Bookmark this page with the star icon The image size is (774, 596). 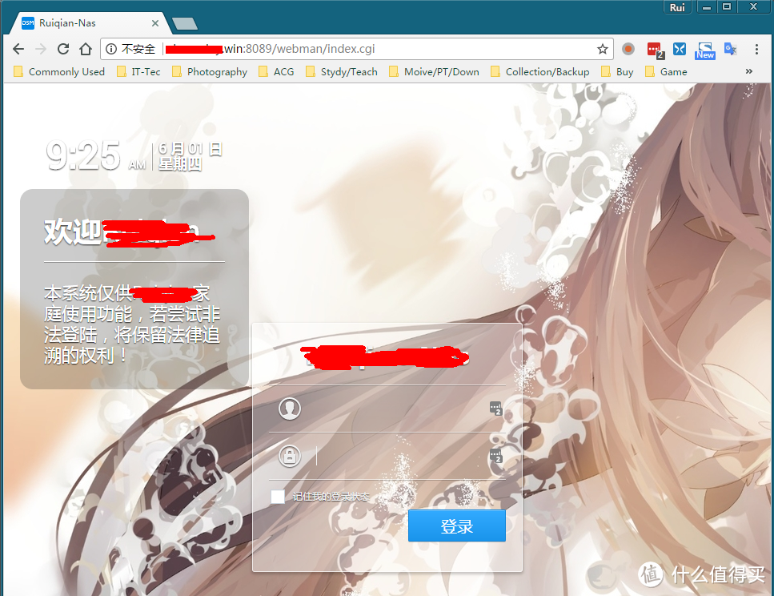[602, 49]
